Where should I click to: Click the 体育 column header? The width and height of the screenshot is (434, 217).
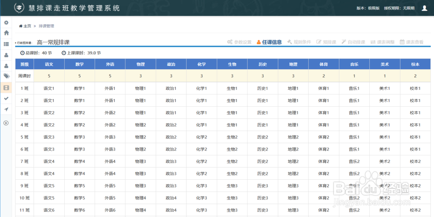tap(324, 64)
